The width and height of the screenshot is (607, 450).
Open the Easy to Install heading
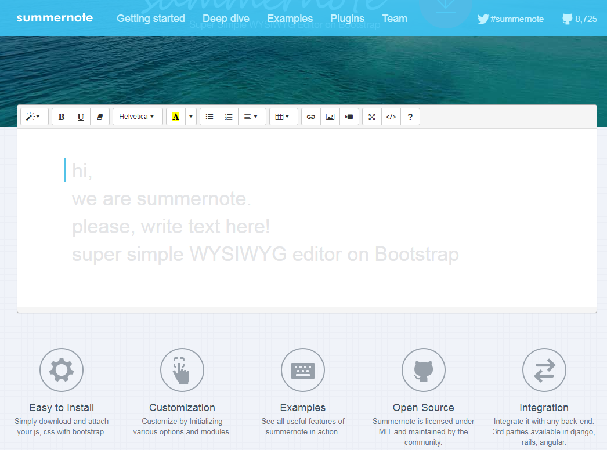[x=62, y=408]
